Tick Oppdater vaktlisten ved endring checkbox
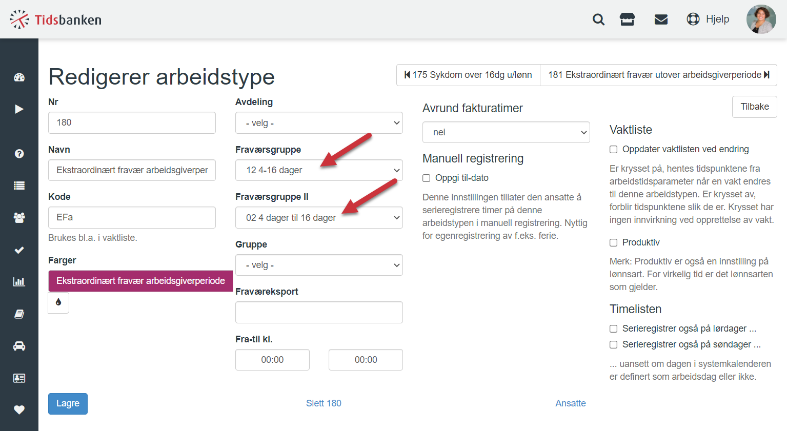787x431 pixels. click(613, 149)
